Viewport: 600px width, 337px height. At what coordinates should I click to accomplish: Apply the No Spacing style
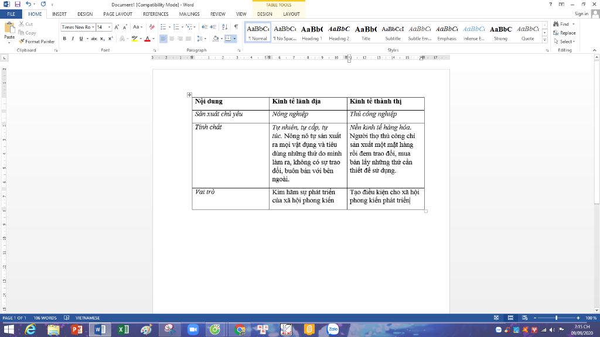click(x=285, y=33)
